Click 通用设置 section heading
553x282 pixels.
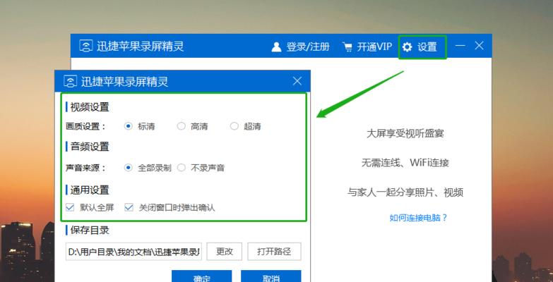90,190
